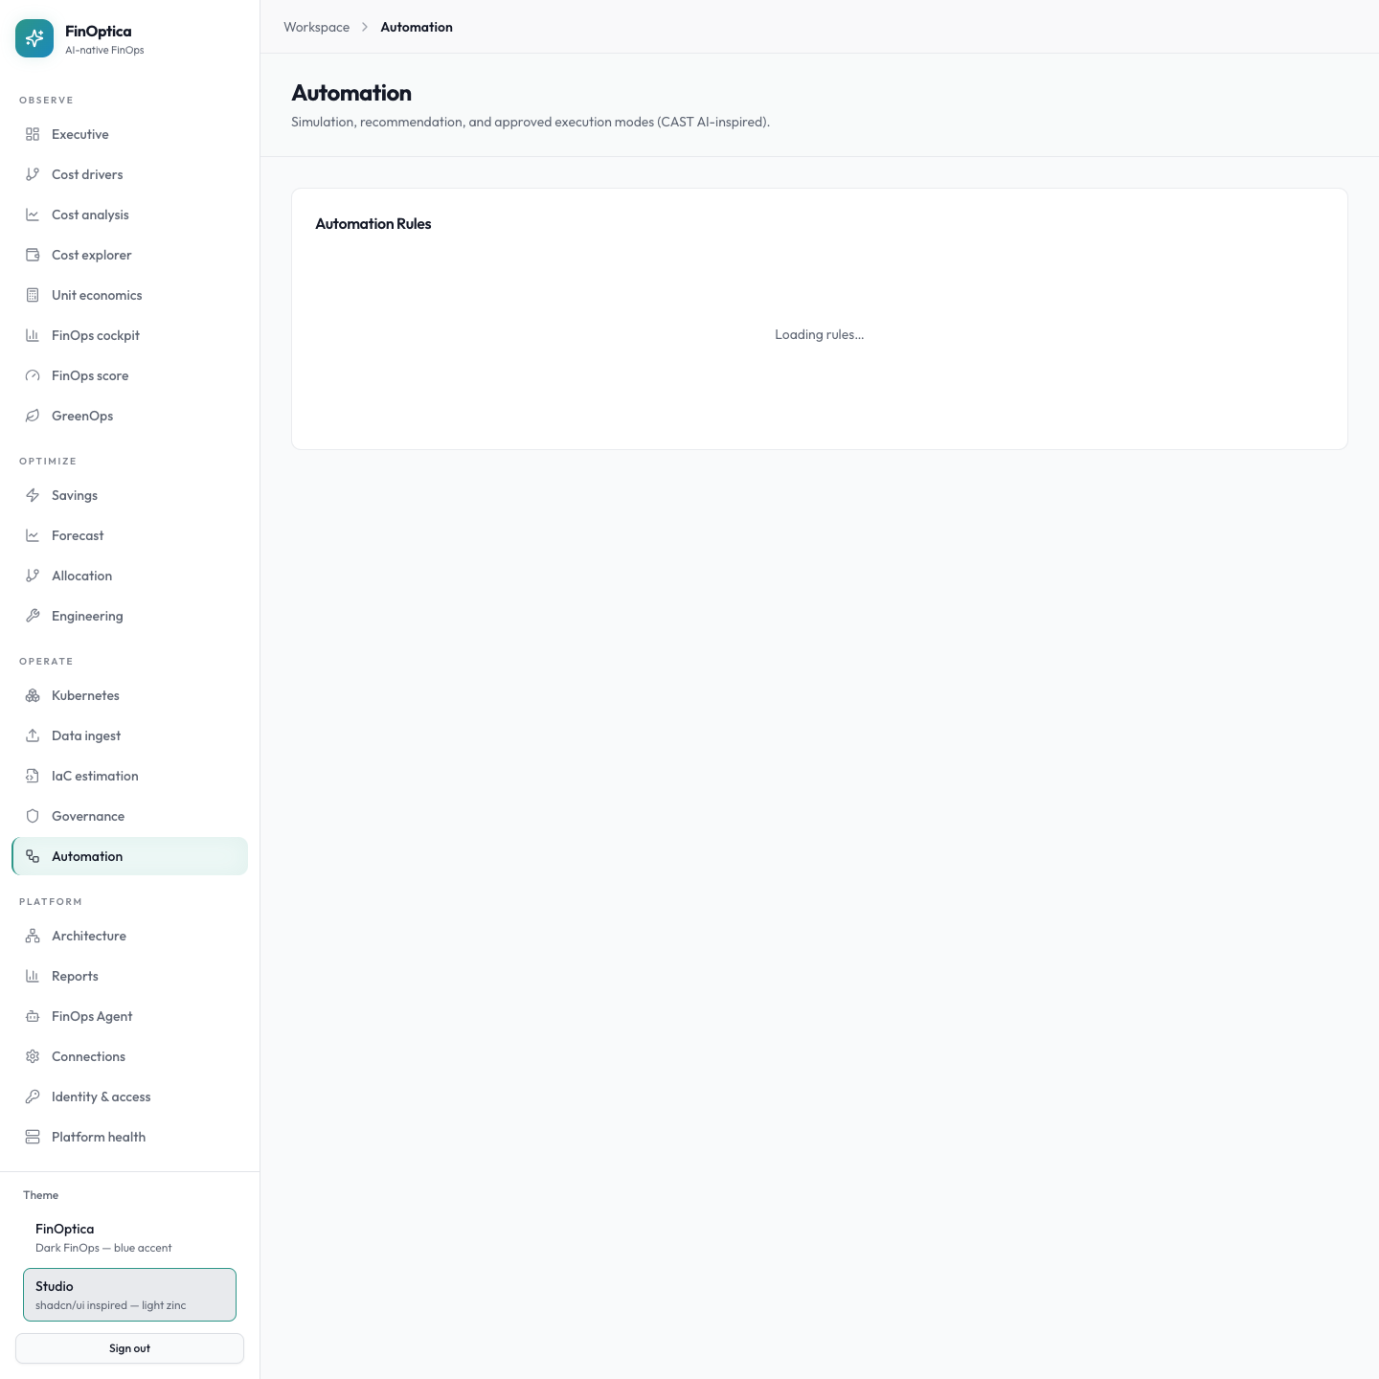Click the 'Automation Rules' card heading
The image size is (1379, 1379).
coord(373,224)
